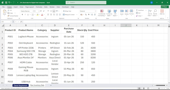This screenshot has height=90, width=170.
Task: Click the Share button
Action: point(165,7)
